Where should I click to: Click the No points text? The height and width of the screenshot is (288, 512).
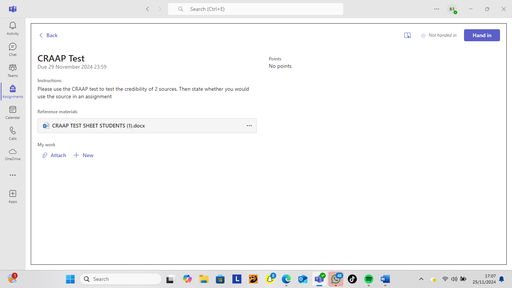click(x=280, y=66)
